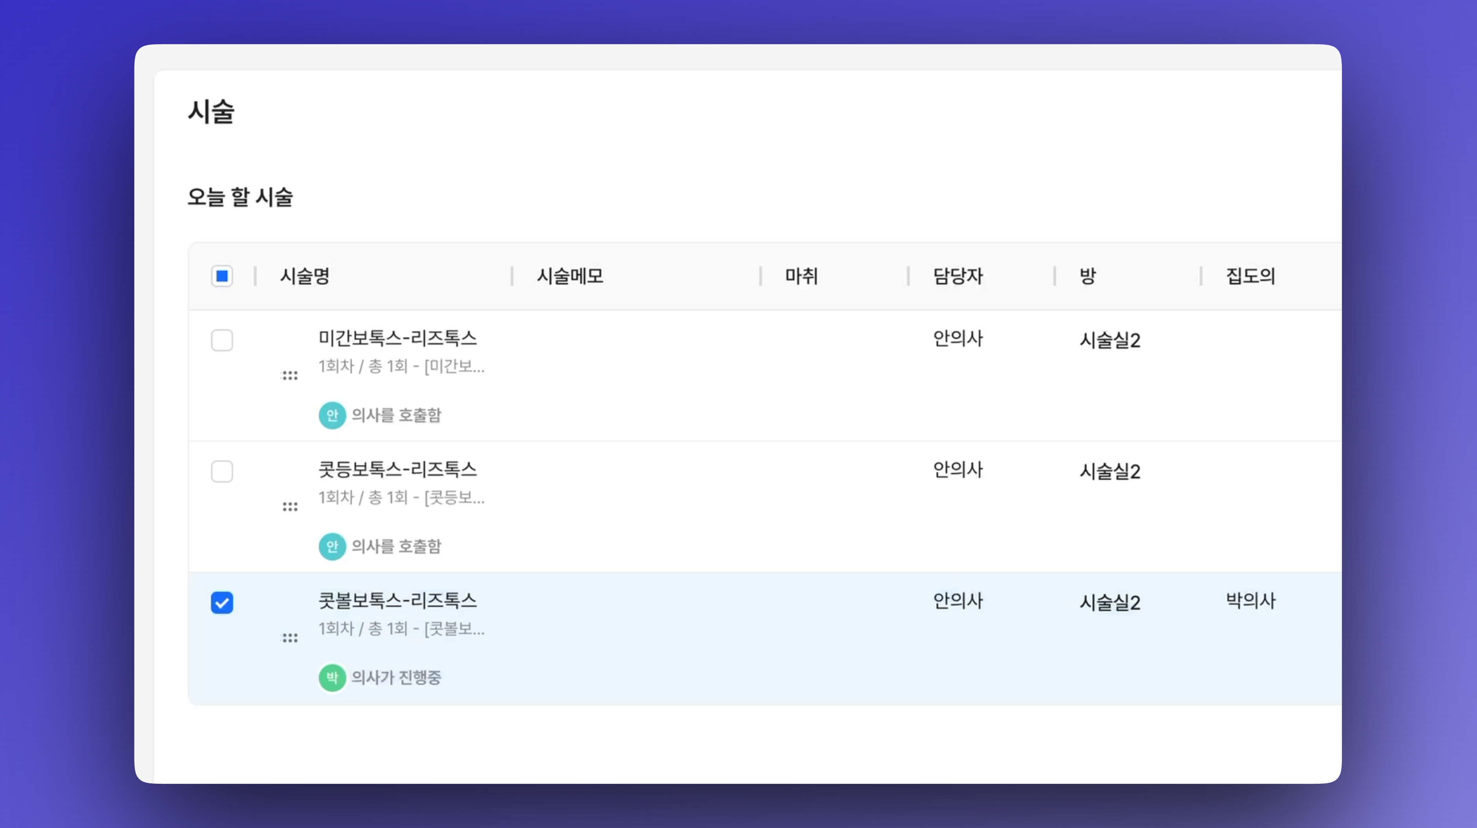Open 미간보톡스-리즈톡스 procedure name
Image resolution: width=1477 pixels, height=828 pixels.
tap(397, 338)
